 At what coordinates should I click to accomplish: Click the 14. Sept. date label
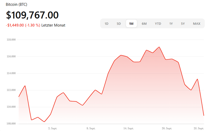[x=128, y=128]
